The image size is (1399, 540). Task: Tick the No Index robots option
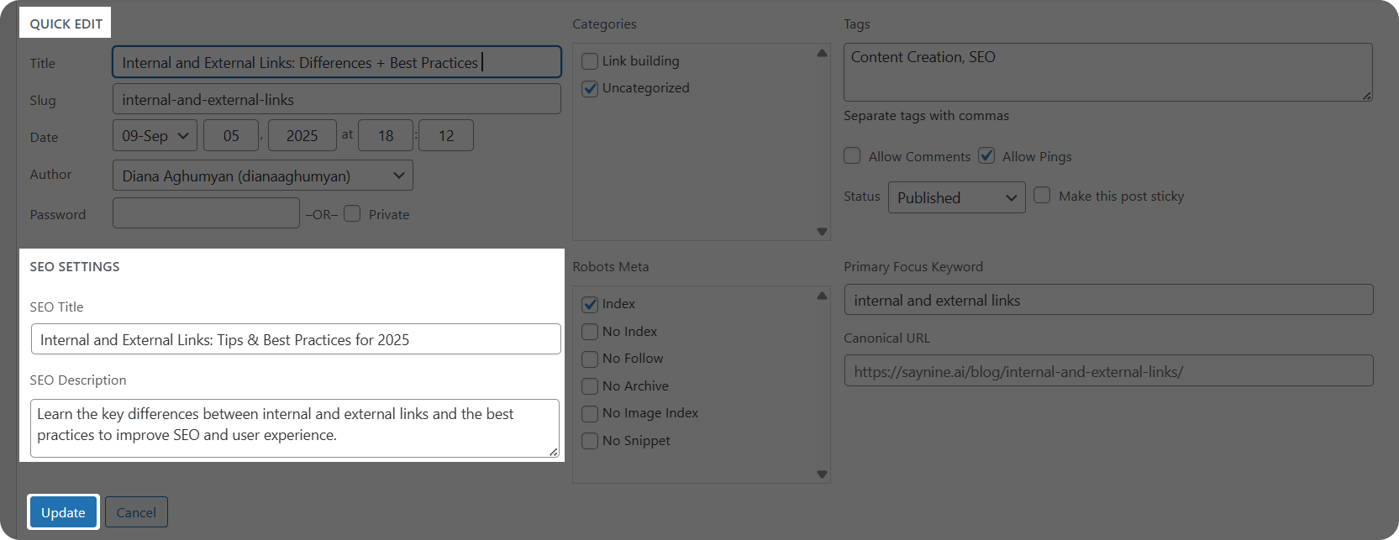pos(590,332)
